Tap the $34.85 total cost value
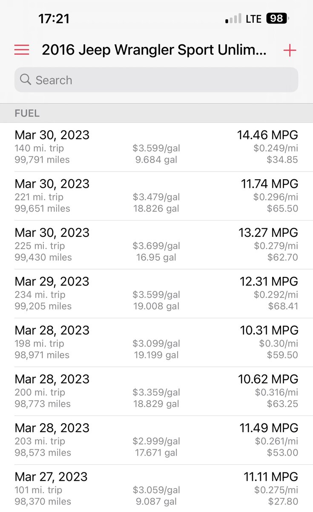The image size is (313, 512). point(282,160)
